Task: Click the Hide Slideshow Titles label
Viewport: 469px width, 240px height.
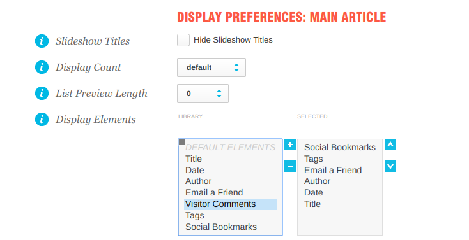Action: [x=233, y=40]
